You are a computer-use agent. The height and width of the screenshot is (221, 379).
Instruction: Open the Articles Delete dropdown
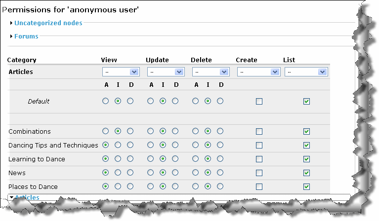(x=211, y=72)
